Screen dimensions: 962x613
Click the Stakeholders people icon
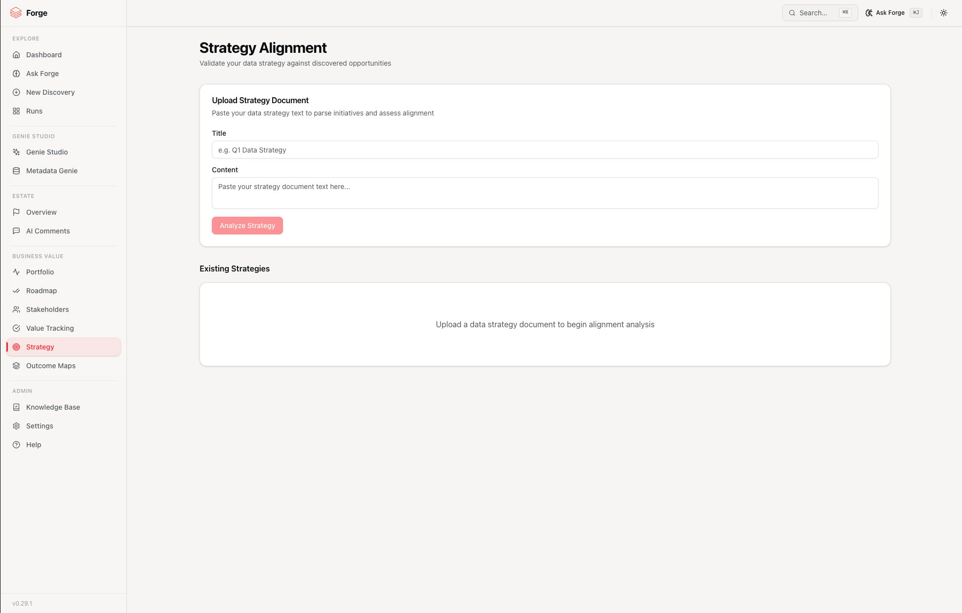[x=16, y=309]
